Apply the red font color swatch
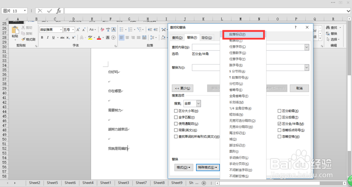 pos(99,38)
